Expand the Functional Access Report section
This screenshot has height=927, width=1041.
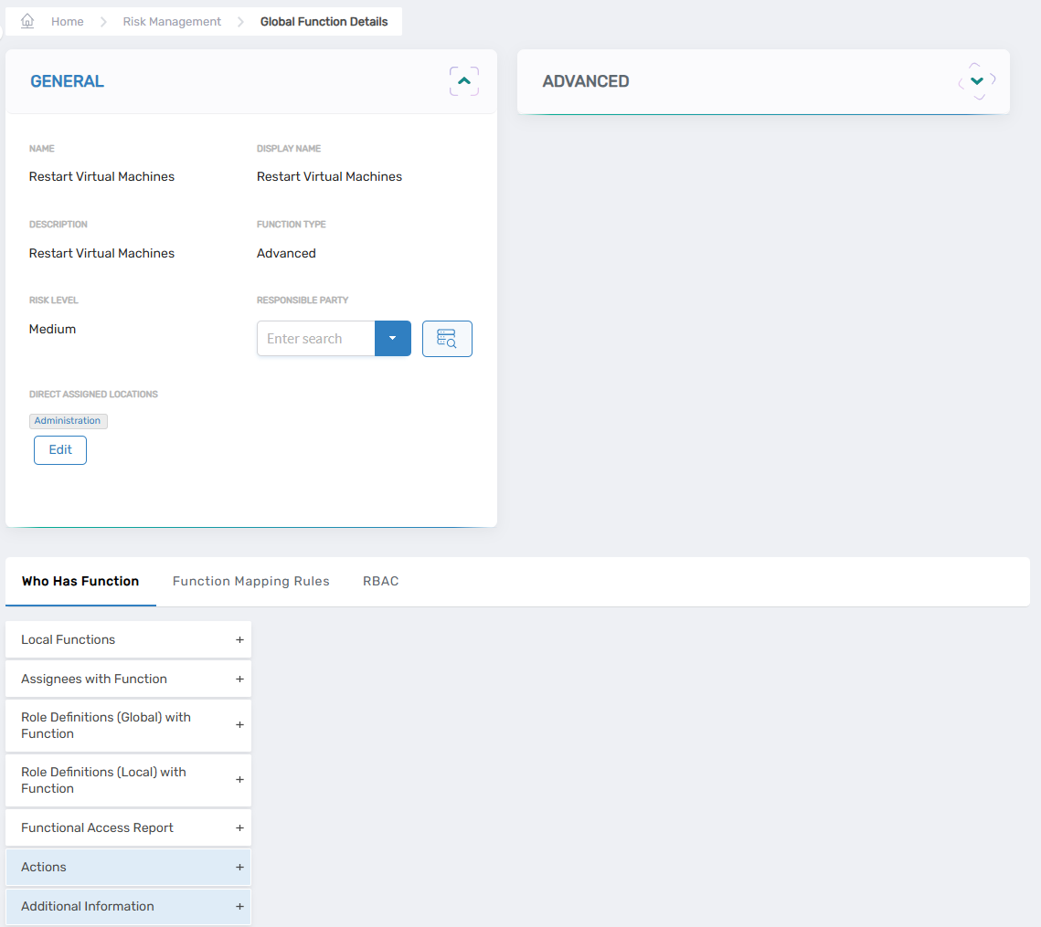tap(239, 827)
